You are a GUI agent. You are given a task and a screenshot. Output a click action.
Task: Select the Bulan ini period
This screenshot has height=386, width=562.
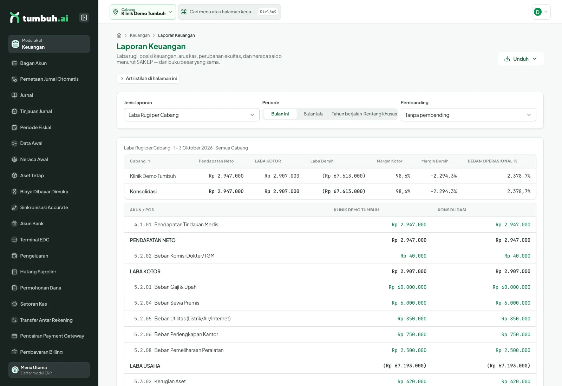coord(280,114)
